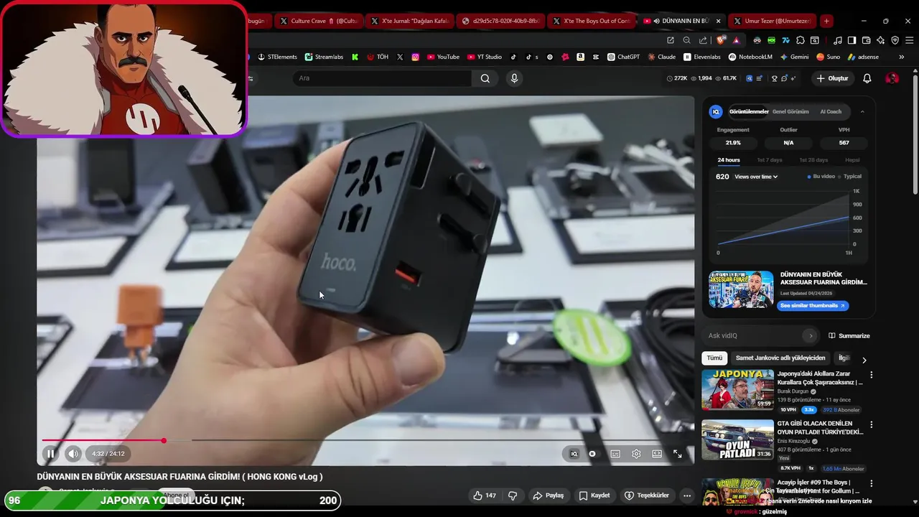Click the Paylaş share button
Image resolution: width=919 pixels, height=517 pixels.
coord(548,495)
